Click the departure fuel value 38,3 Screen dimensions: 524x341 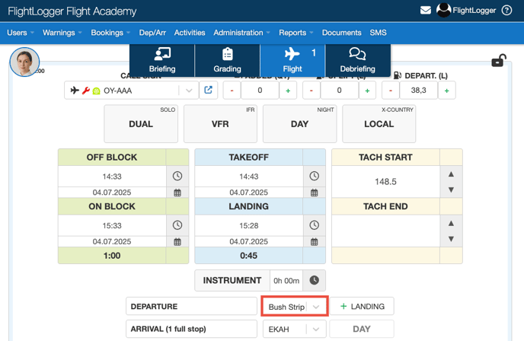[418, 91]
